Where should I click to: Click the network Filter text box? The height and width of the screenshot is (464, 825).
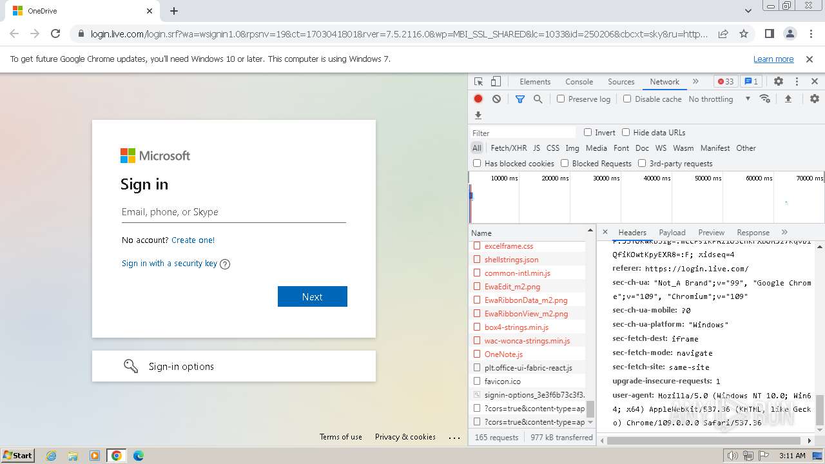pyautogui.click(x=523, y=133)
